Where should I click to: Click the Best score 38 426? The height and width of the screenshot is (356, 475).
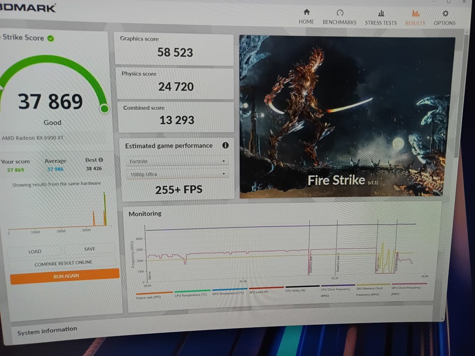[94, 168]
